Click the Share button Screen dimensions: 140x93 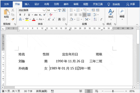click(x=131, y=4)
